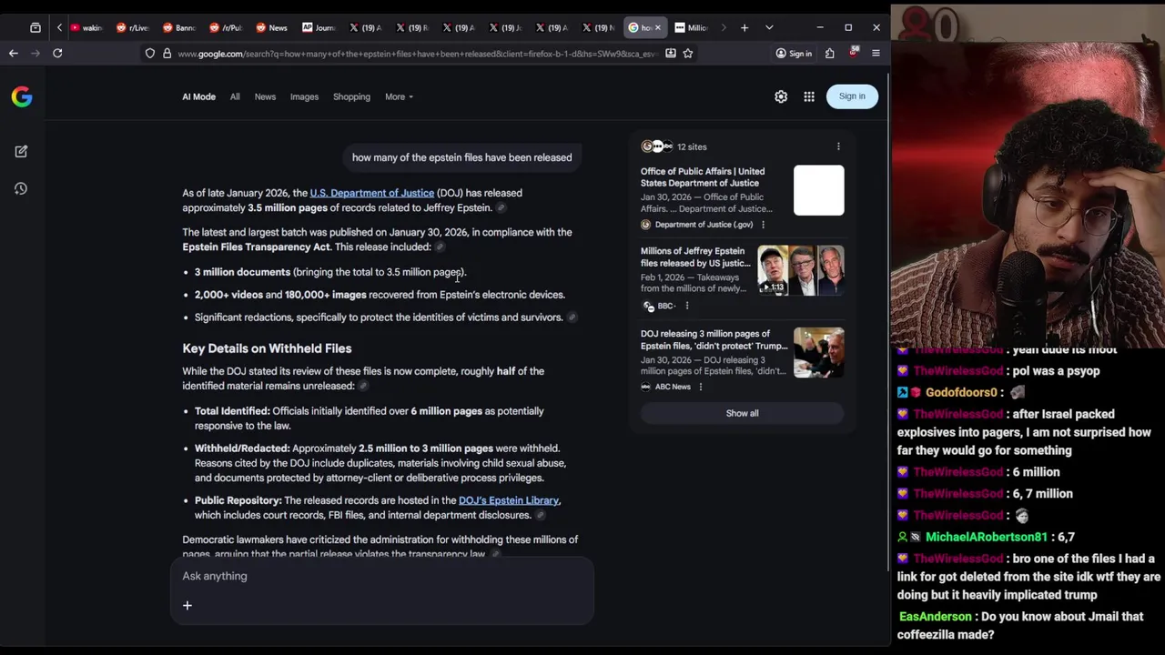Open the DOJ's Epstein Library link
The image size is (1165, 655).
(509, 500)
